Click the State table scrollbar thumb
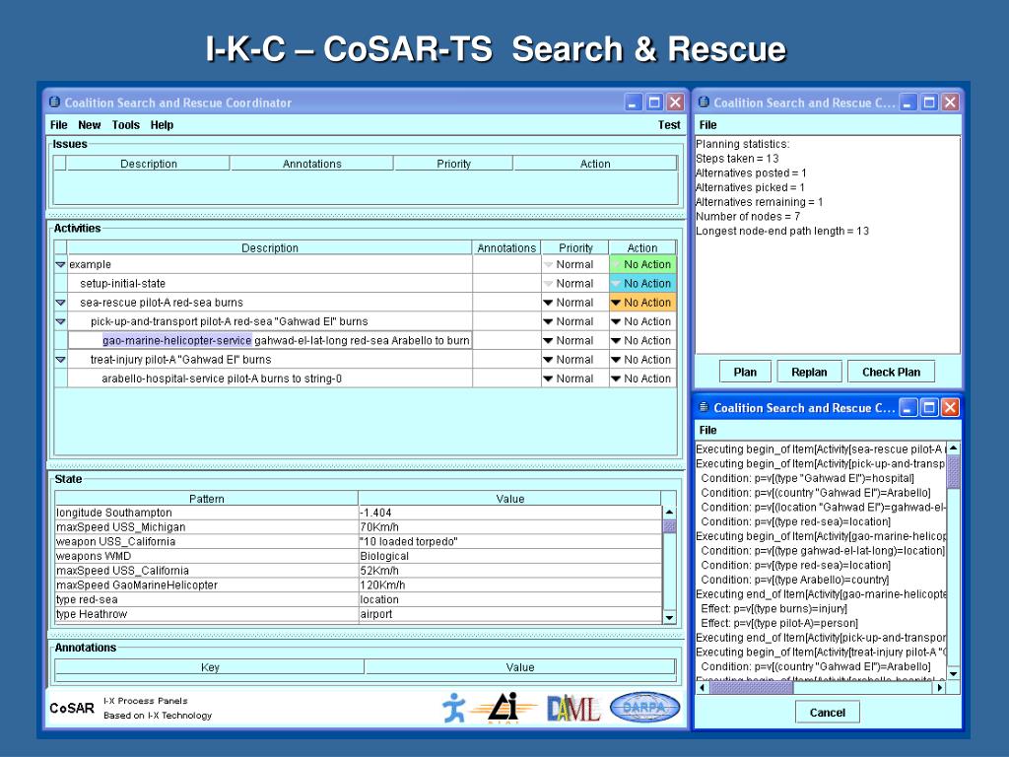The width and height of the screenshot is (1009, 757). click(669, 526)
